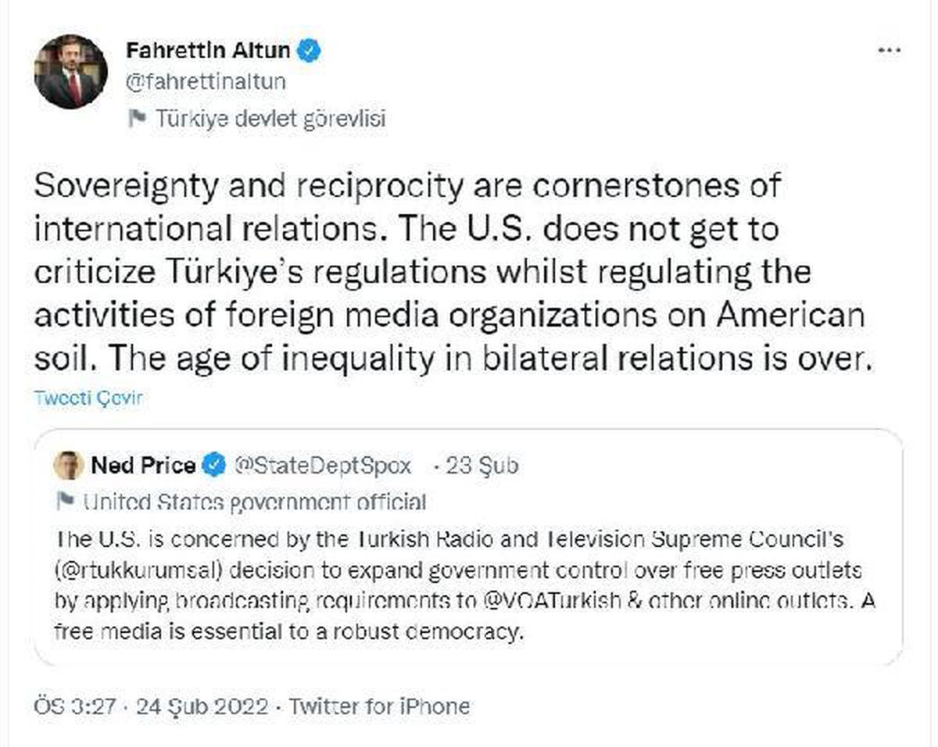
Task: Click the Fahrettin Altun display name
Action: [x=209, y=52]
